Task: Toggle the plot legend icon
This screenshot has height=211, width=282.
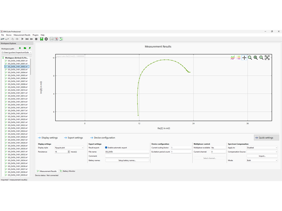Action: click(x=238, y=58)
